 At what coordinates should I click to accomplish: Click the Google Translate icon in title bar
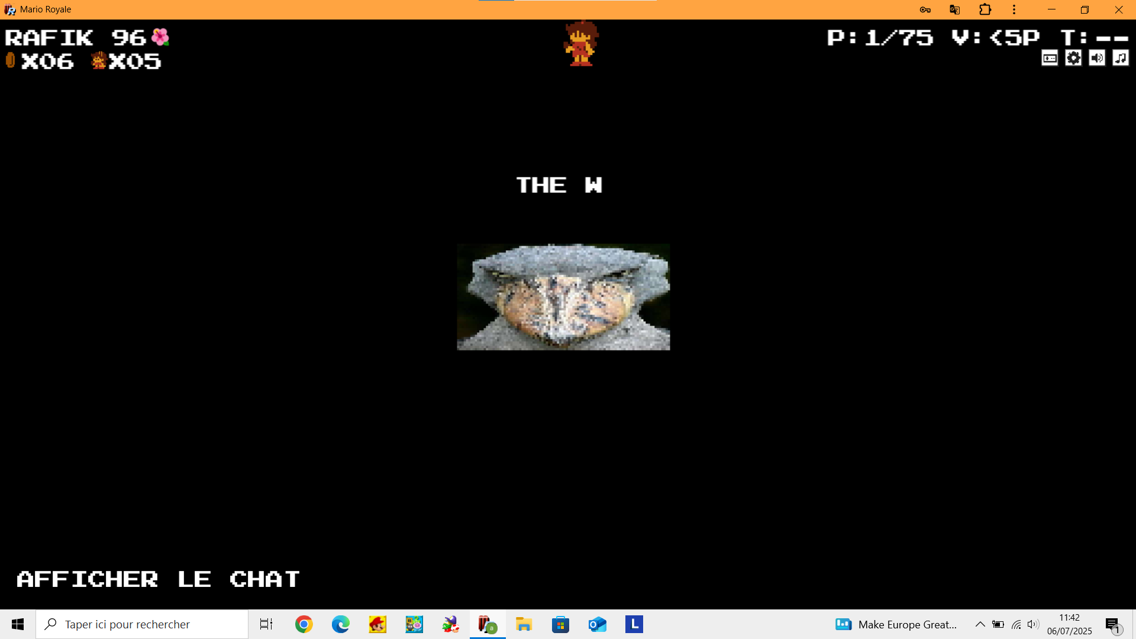point(954,9)
